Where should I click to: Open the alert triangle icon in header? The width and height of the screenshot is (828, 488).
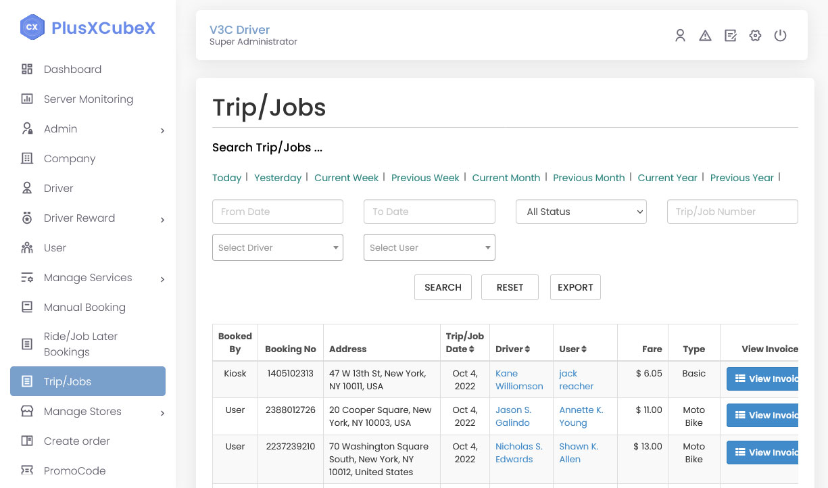coord(705,36)
